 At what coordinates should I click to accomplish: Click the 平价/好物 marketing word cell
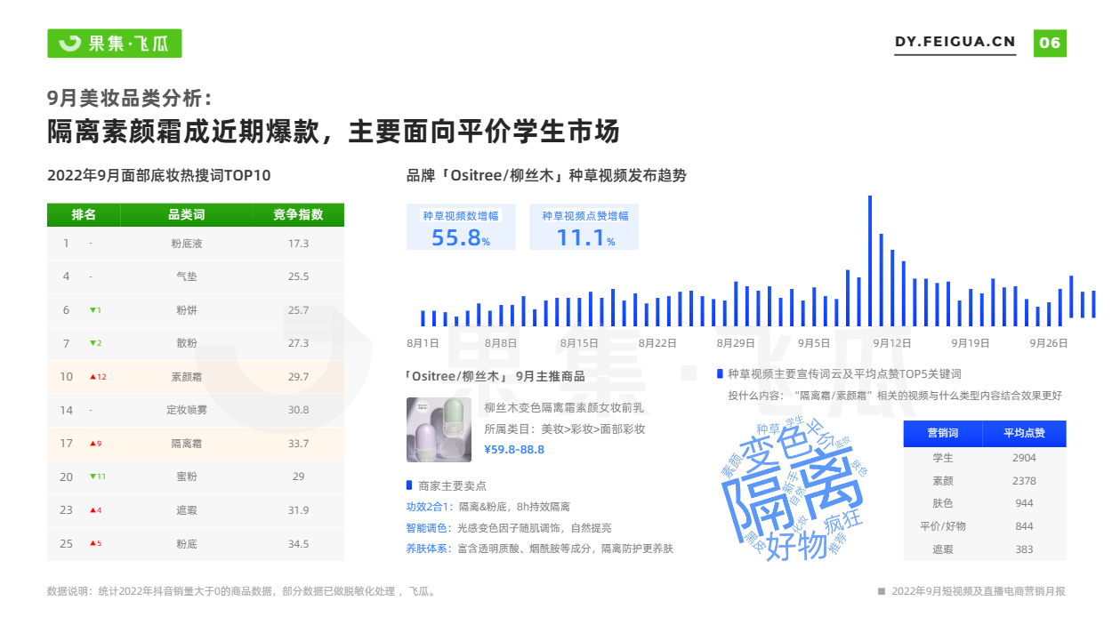pyautogui.click(x=943, y=526)
